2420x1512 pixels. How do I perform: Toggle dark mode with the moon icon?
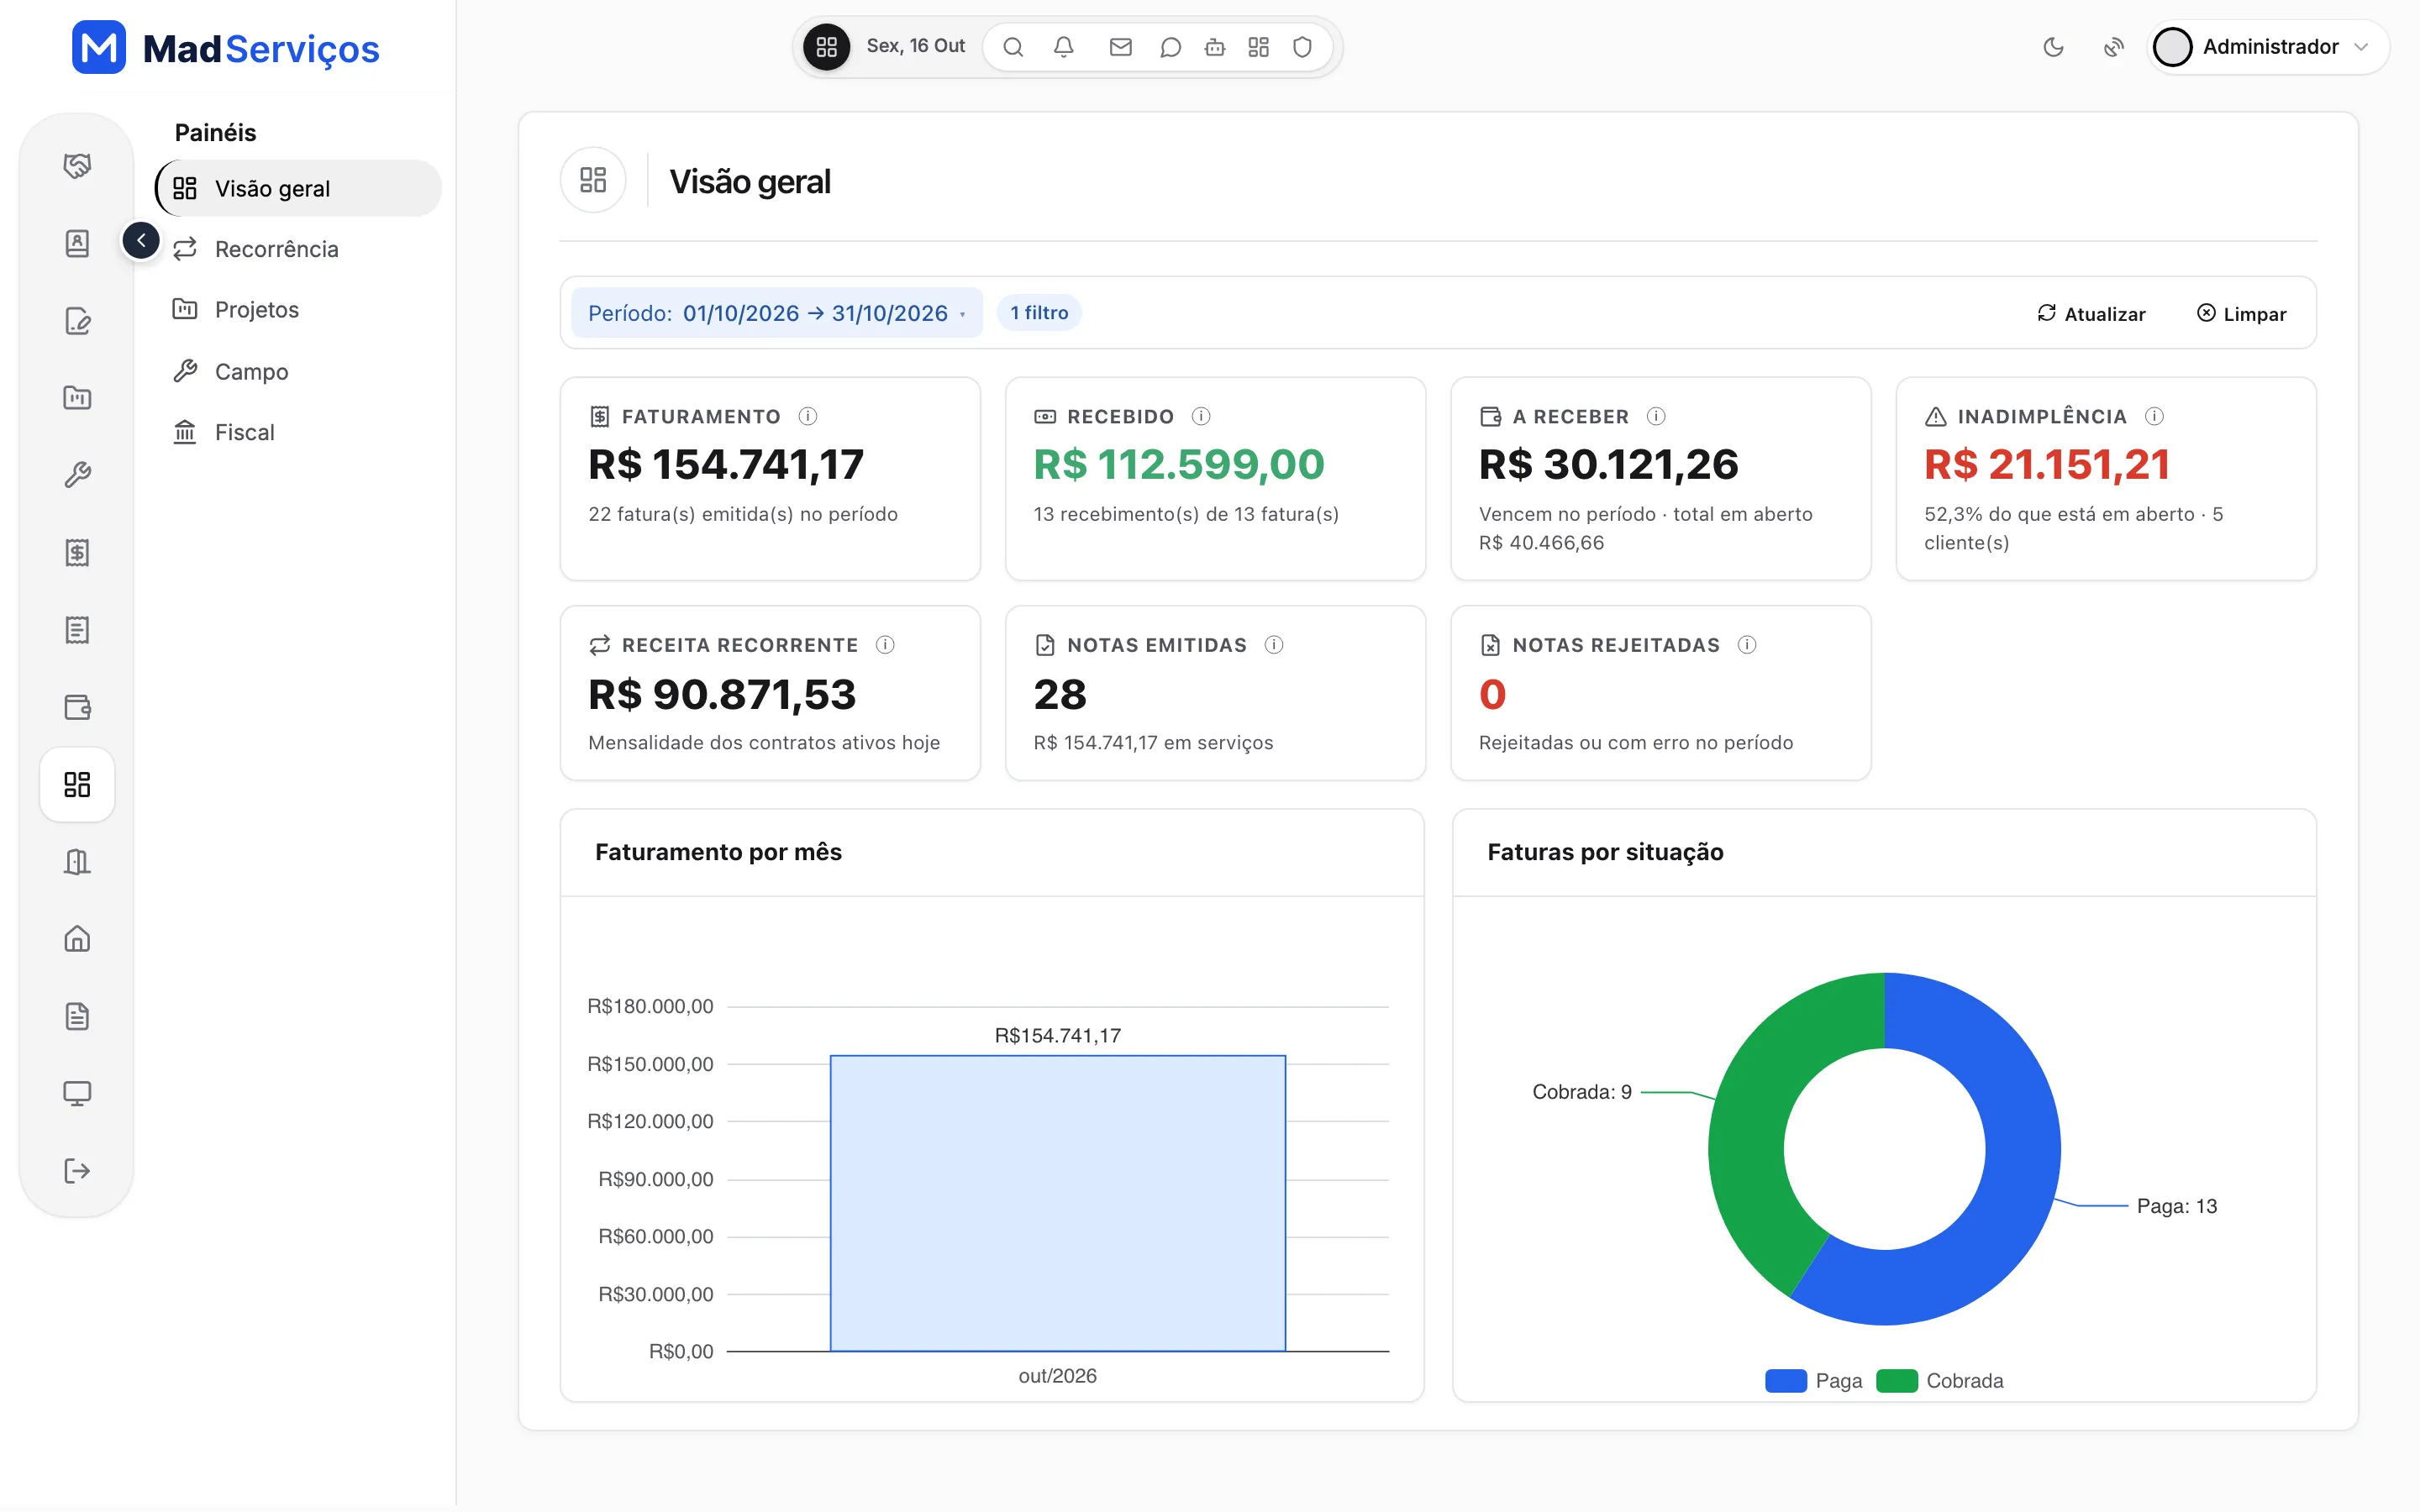pyautogui.click(x=2053, y=47)
